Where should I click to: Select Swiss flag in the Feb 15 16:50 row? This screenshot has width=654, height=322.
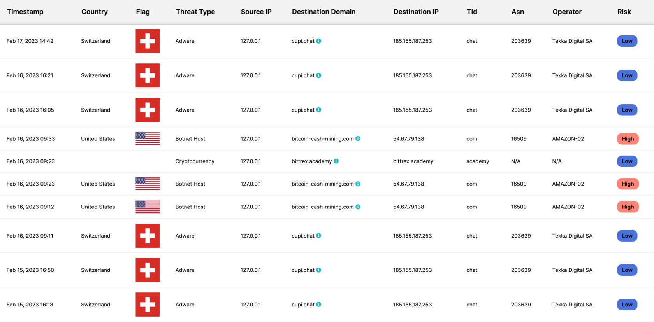(x=148, y=270)
